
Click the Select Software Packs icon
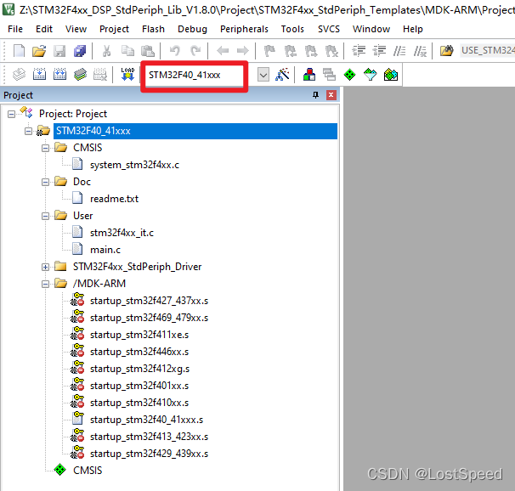click(x=371, y=75)
